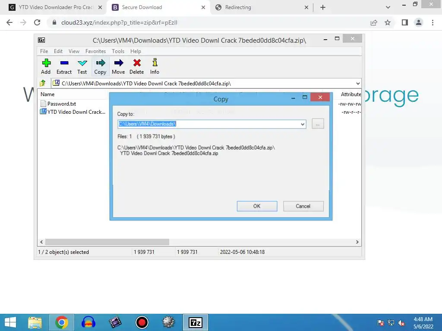Close the Copy dialog with the red X
Screen dimensions: 442x331
pos(320,97)
